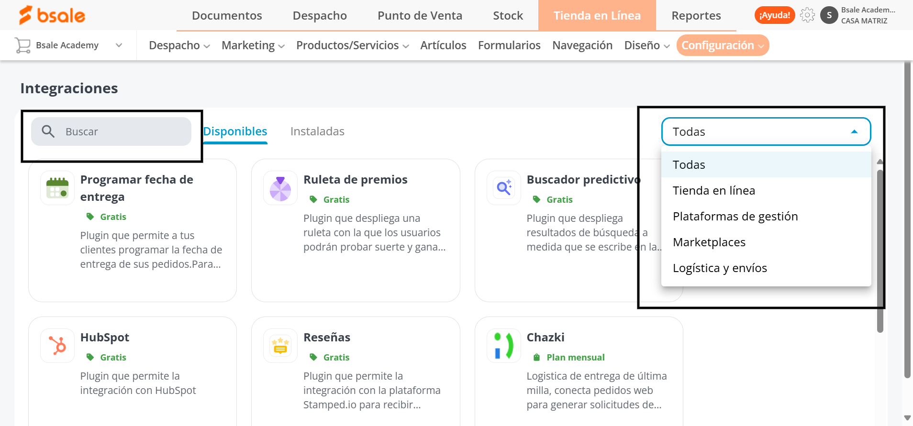Viewport: 913px width, 426px height.
Task: Click the page scrollbar down arrow
Action: coord(907,418)
